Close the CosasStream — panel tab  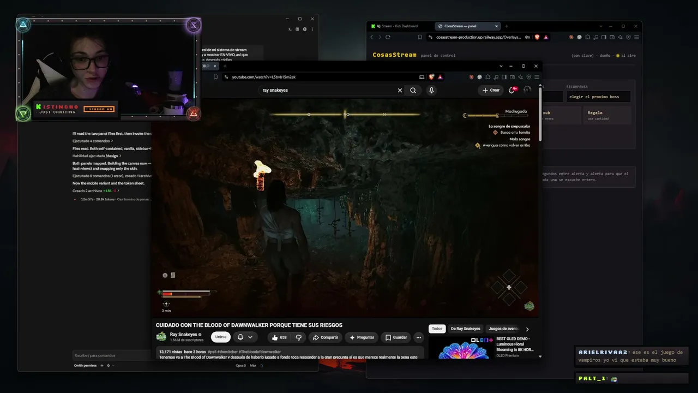(496, 26)
